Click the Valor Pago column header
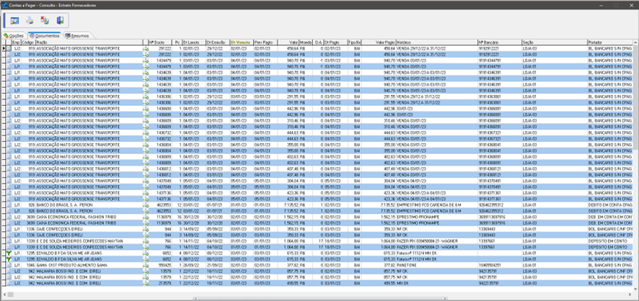639x301 pixels. [x=385, y=42]
